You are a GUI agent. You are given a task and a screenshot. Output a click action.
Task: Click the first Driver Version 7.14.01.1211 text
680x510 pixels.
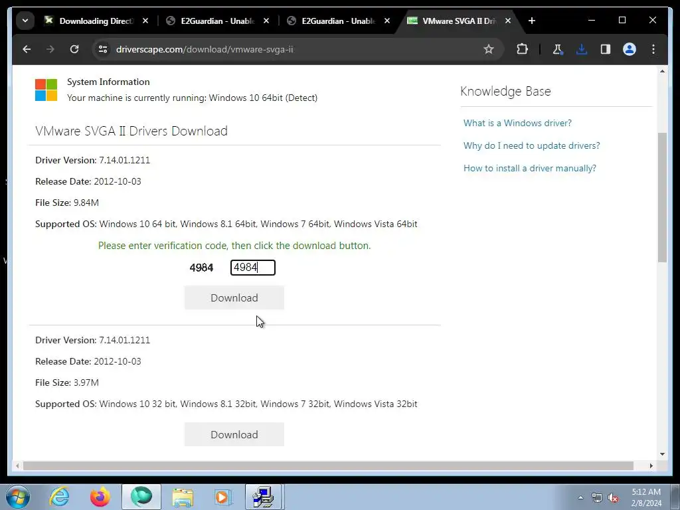(92, 160)
